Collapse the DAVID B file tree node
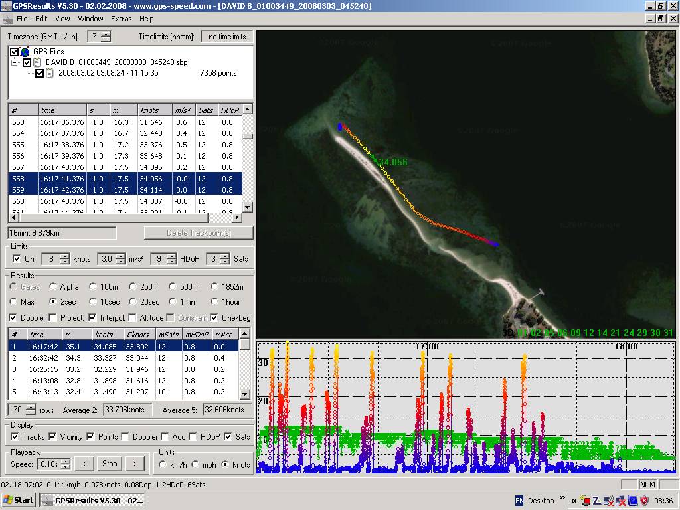The width and height of the screenshot is (680, 510). (15, 62)
